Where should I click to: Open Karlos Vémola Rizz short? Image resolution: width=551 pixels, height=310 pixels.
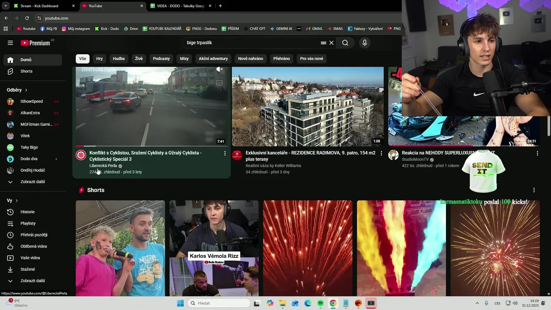click(214, 248)
